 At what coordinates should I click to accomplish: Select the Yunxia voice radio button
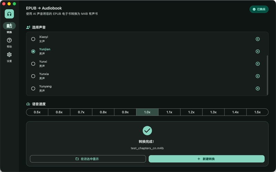(x=33, y=76)
